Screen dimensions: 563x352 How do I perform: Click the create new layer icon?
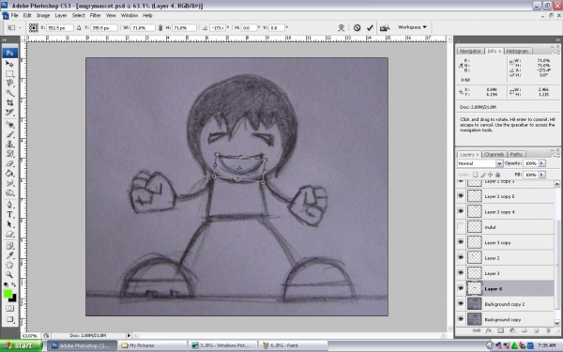coord(536,330)
